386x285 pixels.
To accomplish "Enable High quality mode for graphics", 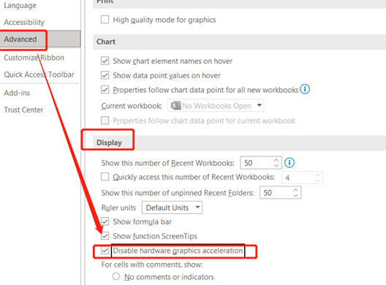I will tap(105, 20).
